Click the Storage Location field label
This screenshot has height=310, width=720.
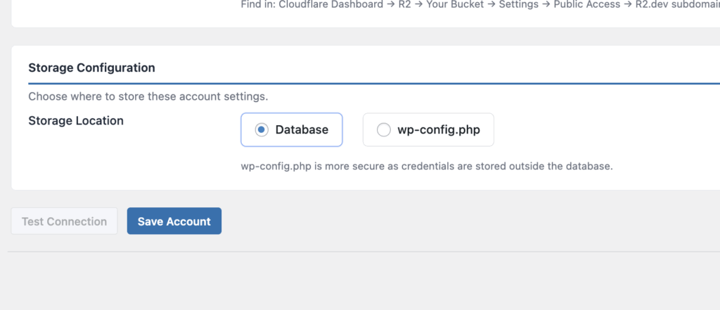pos(76,121)
